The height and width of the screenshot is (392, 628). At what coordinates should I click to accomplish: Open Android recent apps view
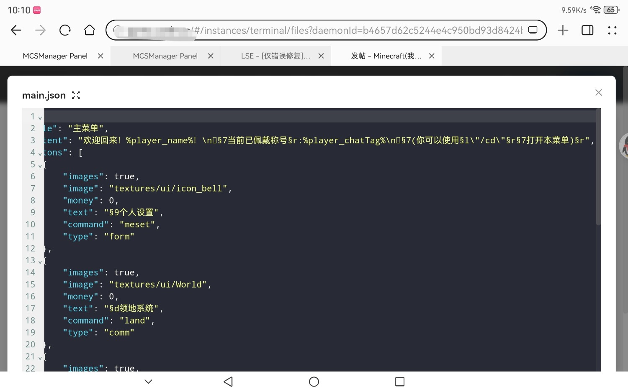pos(400,382)
